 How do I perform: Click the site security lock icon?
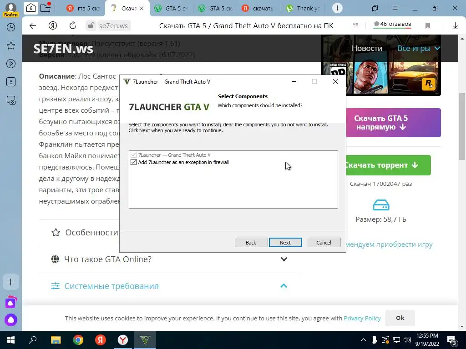(x=91, y=26)
